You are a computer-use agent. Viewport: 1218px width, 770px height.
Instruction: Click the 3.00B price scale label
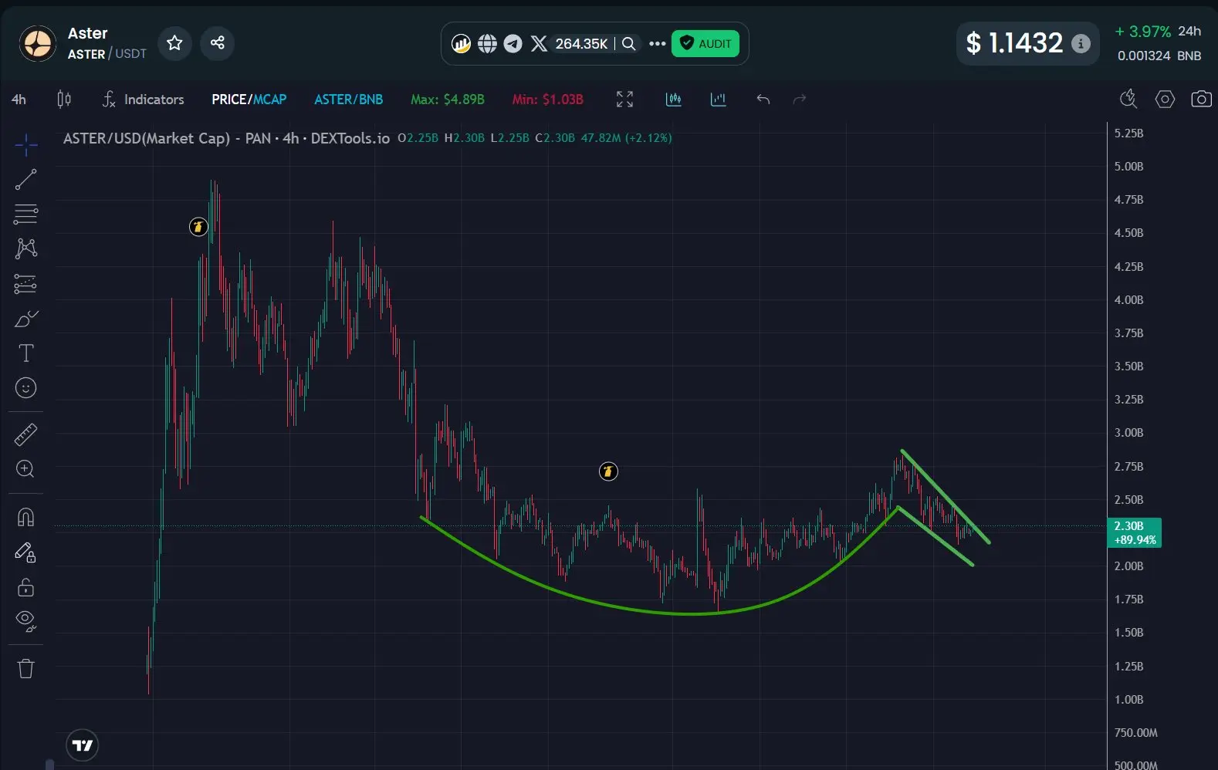coord(1128,433)
